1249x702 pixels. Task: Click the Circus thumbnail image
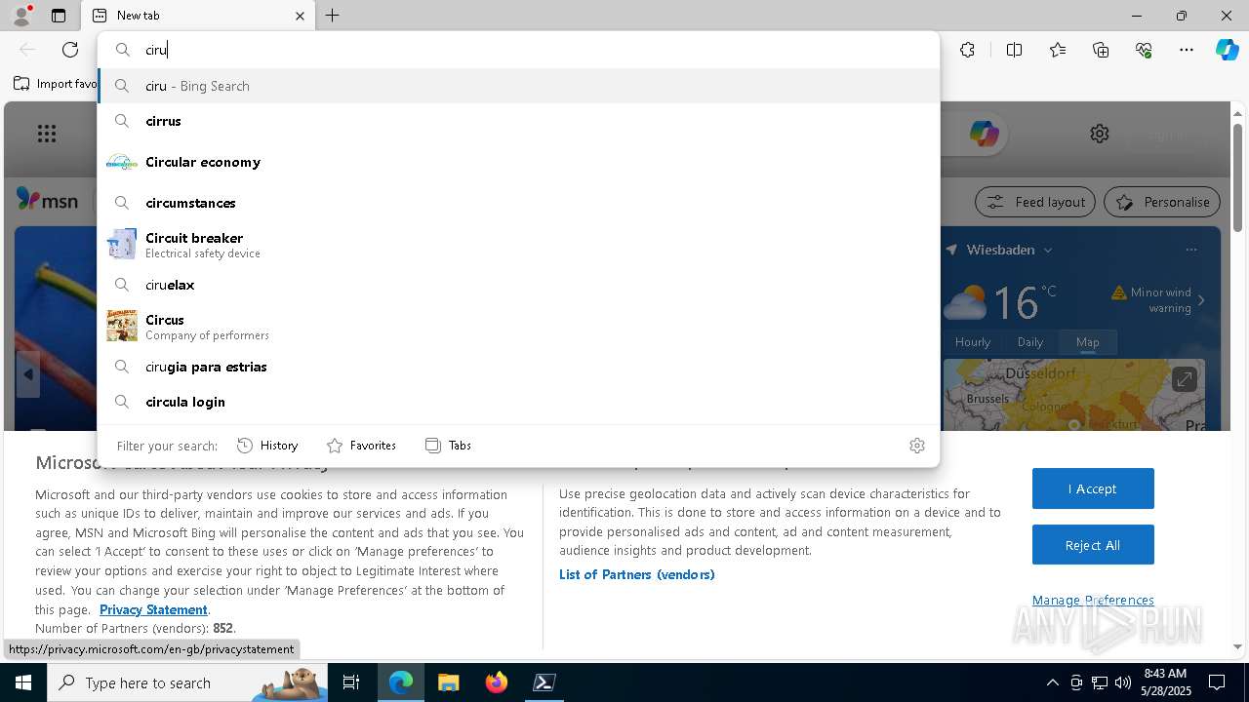[x=122, y=326]
